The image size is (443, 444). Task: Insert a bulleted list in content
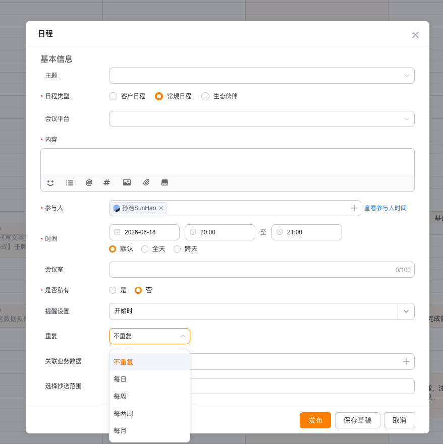[x=70, y=183]
